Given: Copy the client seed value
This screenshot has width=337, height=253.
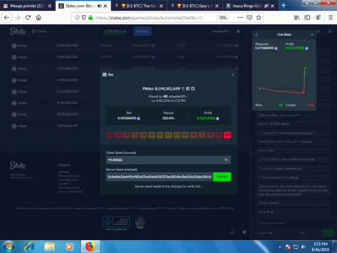Looking at the screenshot, I should [x=226, y=160].
